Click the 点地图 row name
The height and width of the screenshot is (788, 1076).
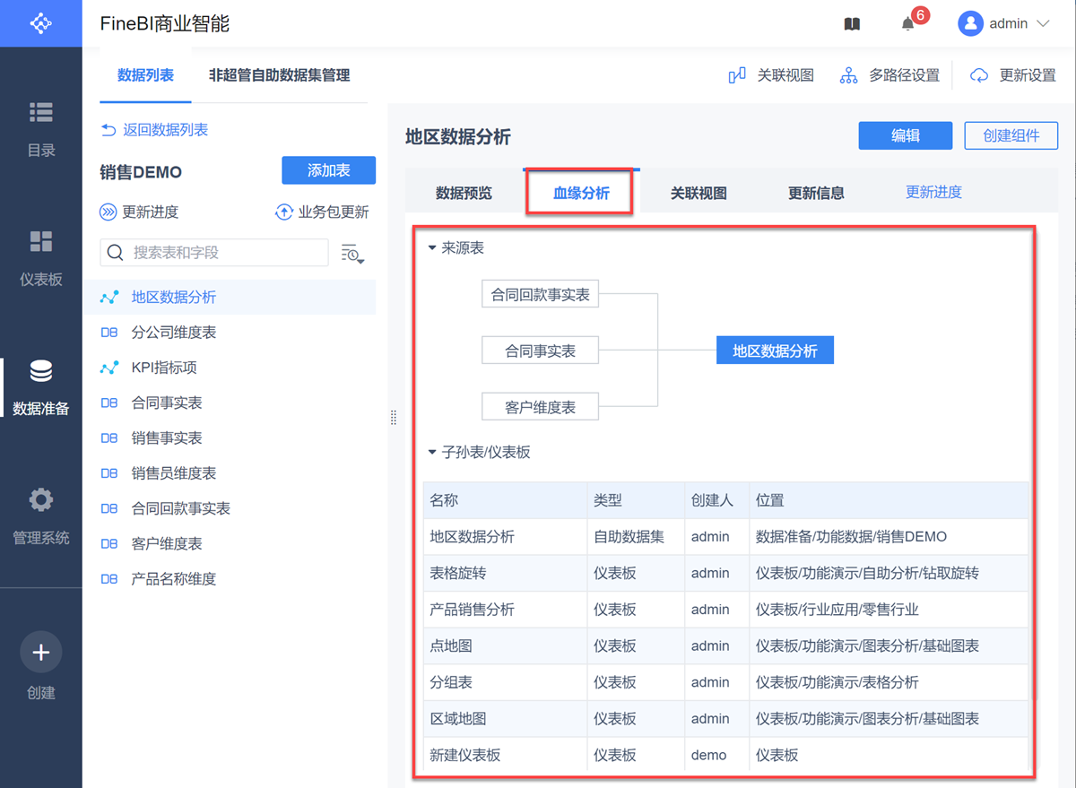point(451,645)
